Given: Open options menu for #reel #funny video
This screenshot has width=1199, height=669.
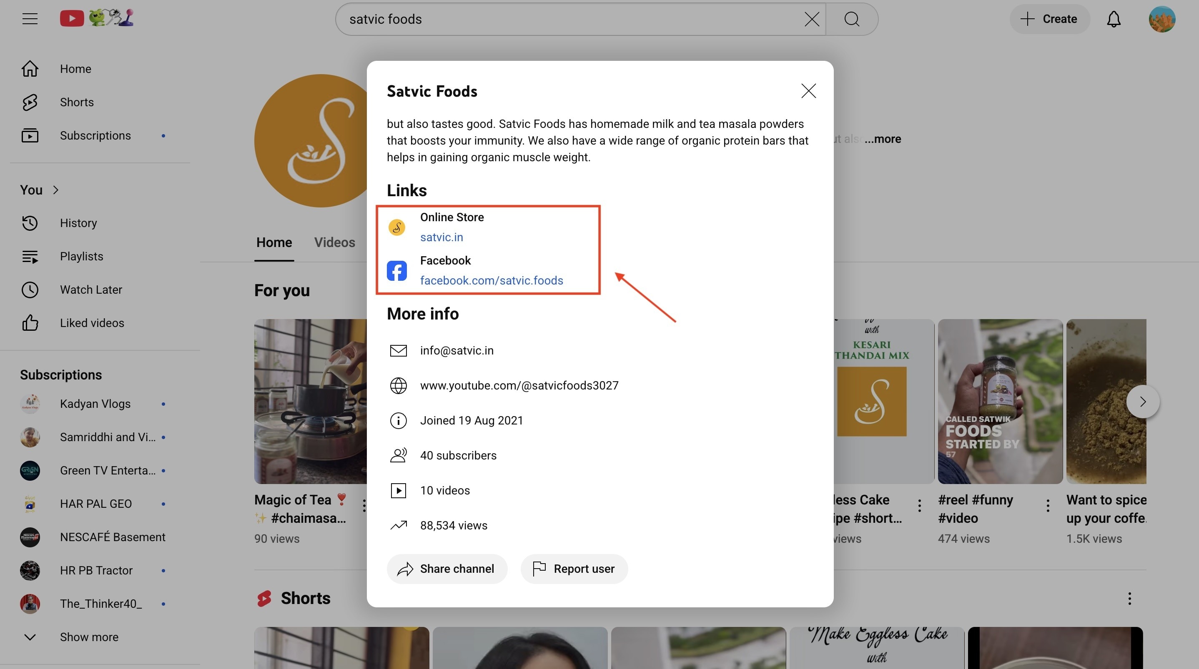Looking at the screenshot, I should point(1048,505).
